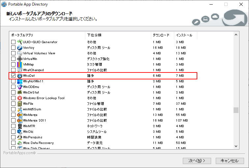Click the WinMTR ネットワーク category cell
The image size is (249, 168).
[x=95, y=126]
